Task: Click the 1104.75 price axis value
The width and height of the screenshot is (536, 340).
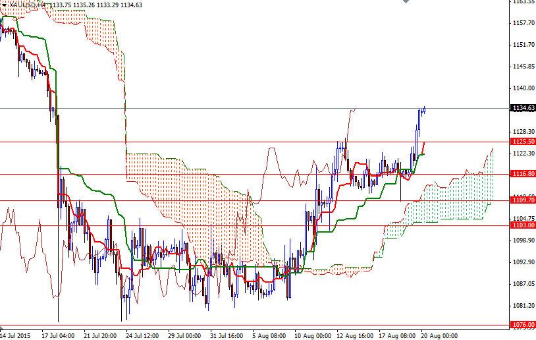Action: point(523,219)
